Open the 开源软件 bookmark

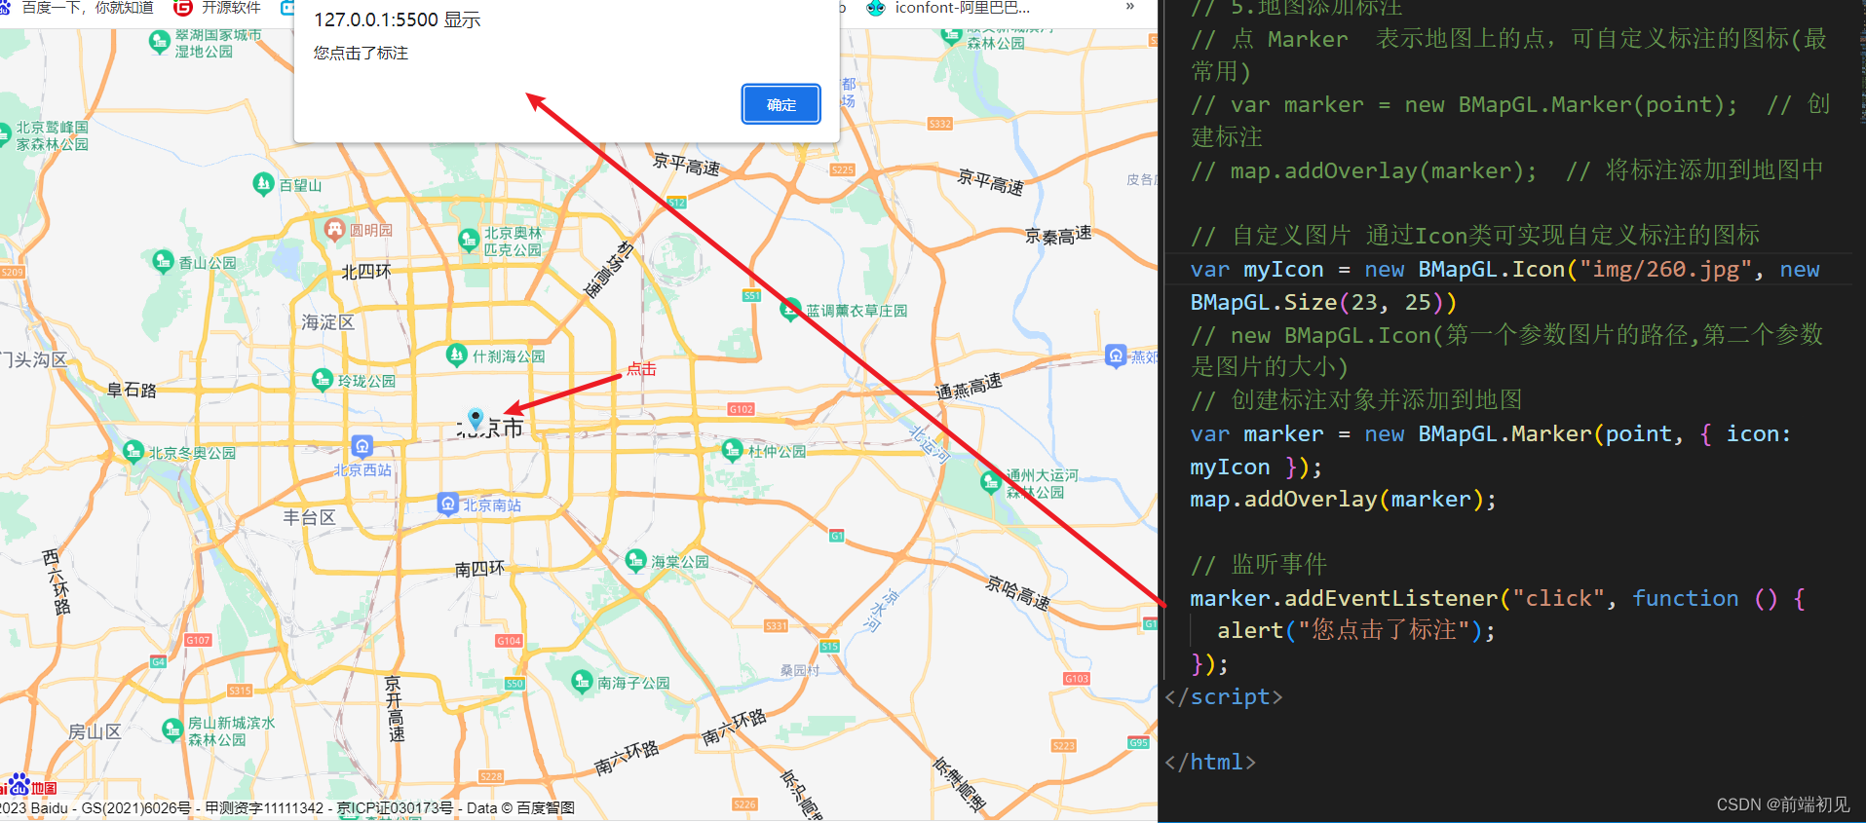point(218,8)
